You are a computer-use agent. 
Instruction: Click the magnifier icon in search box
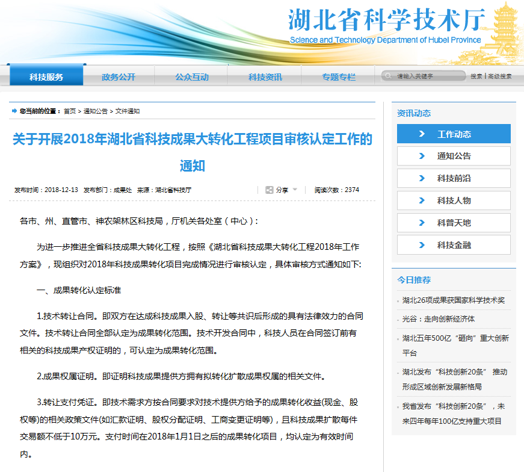388,76
